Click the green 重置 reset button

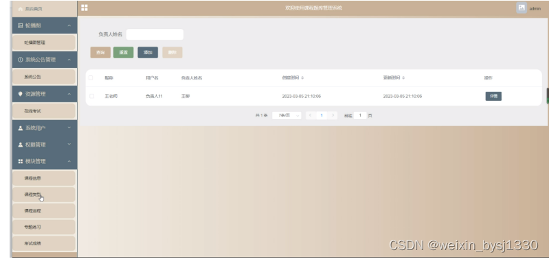(x=123, y=52)
